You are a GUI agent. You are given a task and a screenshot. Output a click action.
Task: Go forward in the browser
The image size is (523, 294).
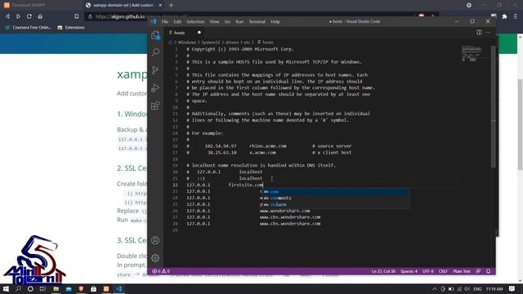18,16
